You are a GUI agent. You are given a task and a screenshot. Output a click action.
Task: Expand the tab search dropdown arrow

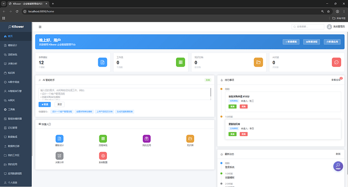pyautogui.click(x=4, y=4)
